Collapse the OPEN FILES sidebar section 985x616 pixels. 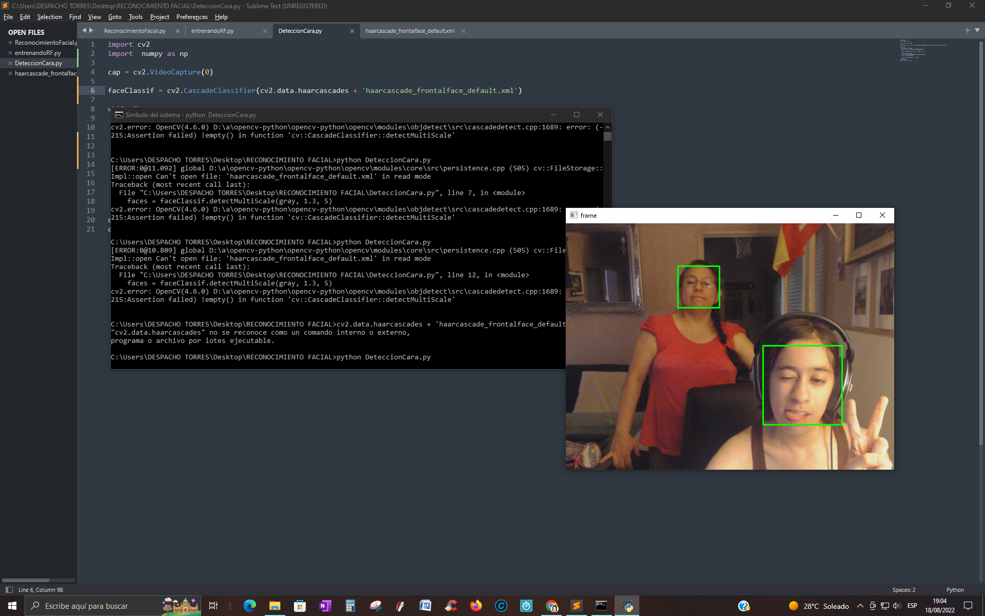click(x=26, y=32)
